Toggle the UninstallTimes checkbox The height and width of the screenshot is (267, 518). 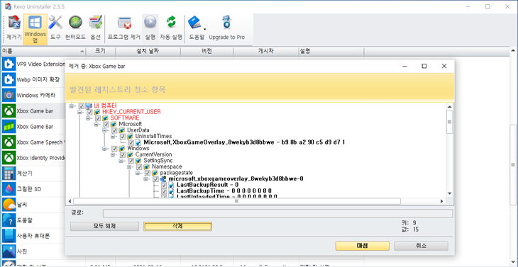(123, 137)
